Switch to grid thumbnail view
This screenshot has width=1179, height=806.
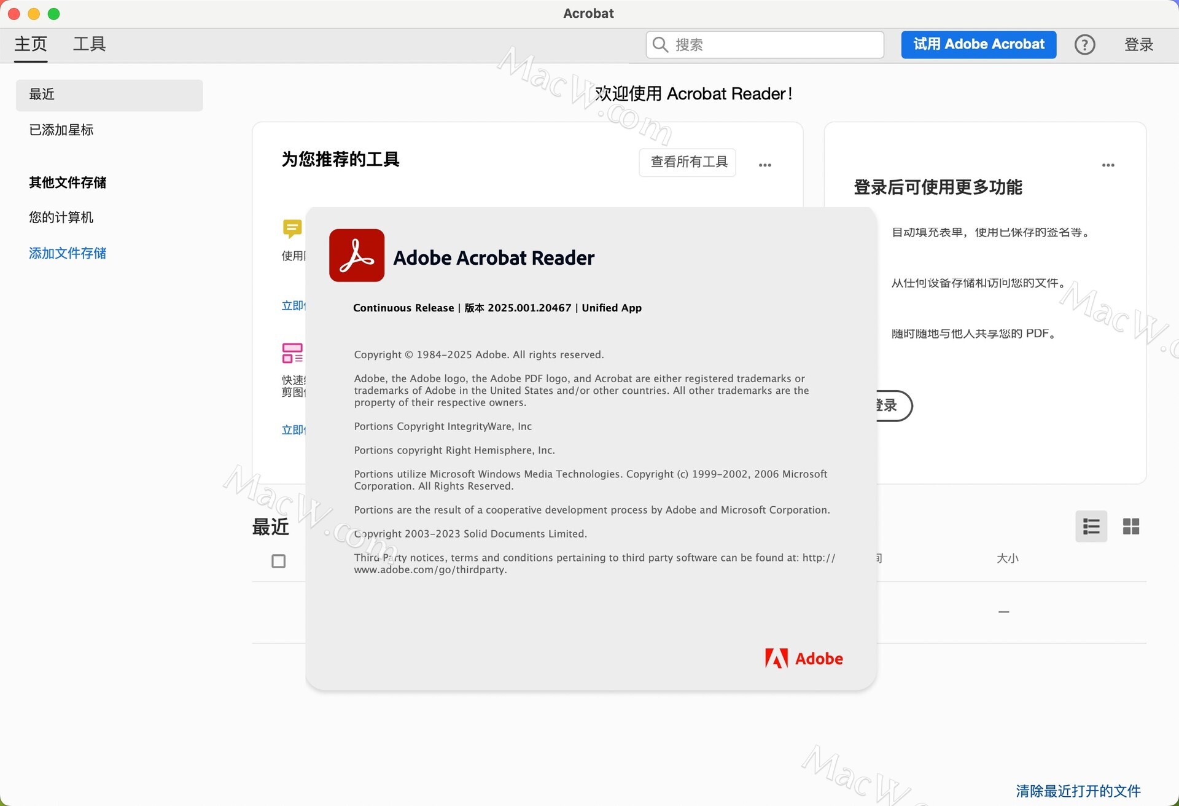click(x=1130, y=526)
